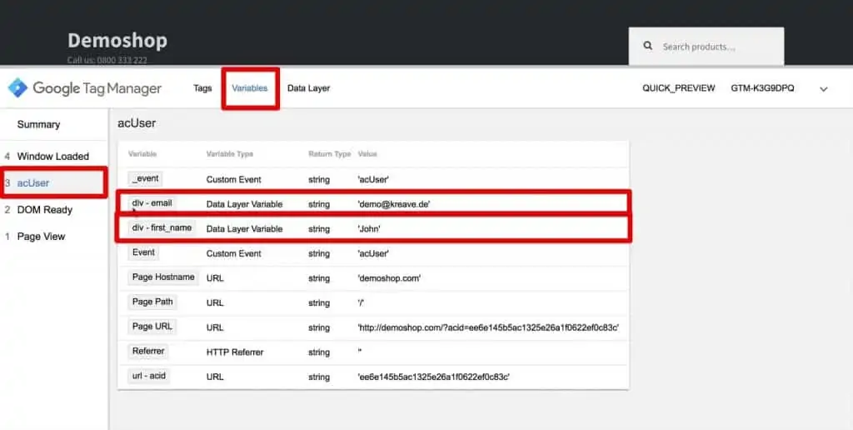This screenshot has width=853, height=430.
Task: Click the Page Path variable chip
Action: tap(152, 302)
